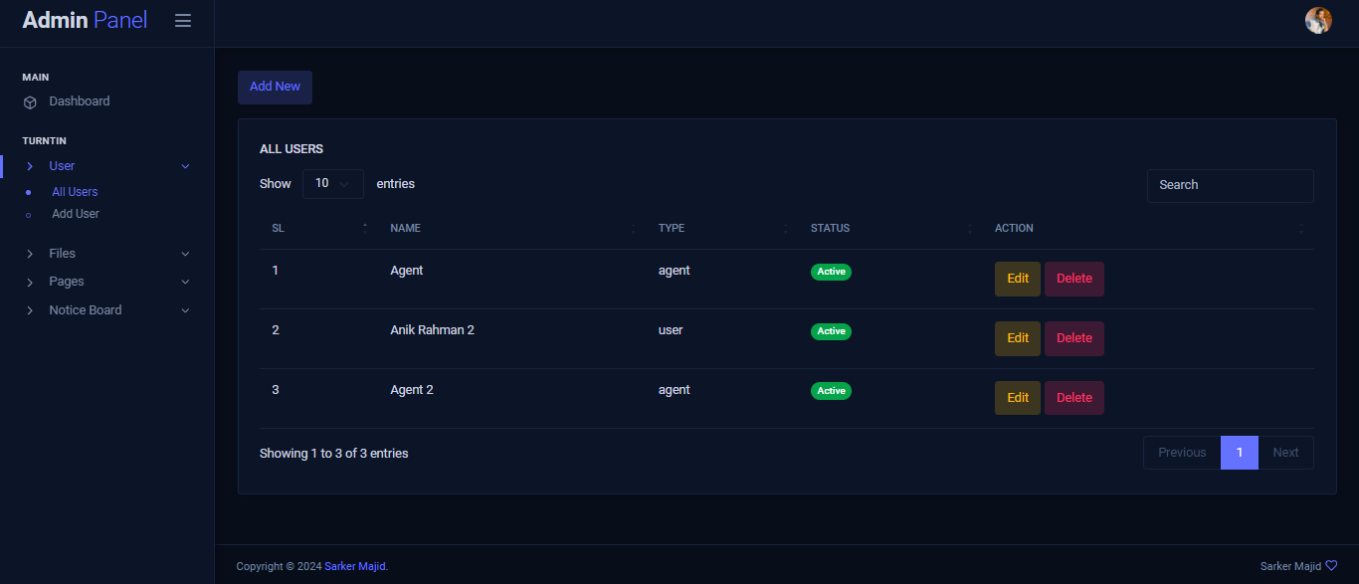Edit the Agent 2 user row
The height and width of the screenshot is (584, 1359).
pyautogui.click(x=1018, y=398)
